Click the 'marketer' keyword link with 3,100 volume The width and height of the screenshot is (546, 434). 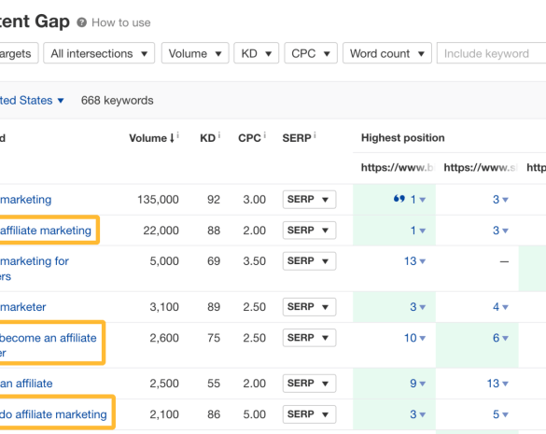23,307
